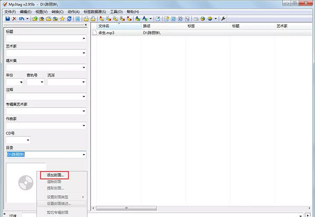The image size is (315, 217).
Task: Click the file list scroll-left arrow
Action: point(93,208)
